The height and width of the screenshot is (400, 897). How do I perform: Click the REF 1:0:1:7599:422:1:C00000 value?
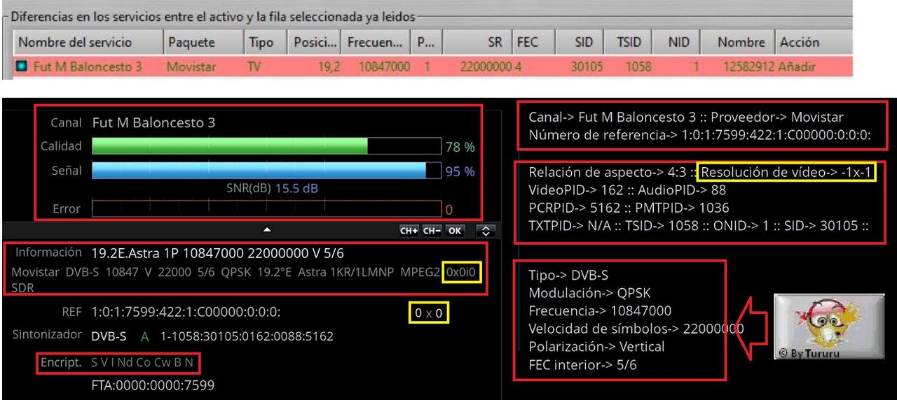point(186,313)
